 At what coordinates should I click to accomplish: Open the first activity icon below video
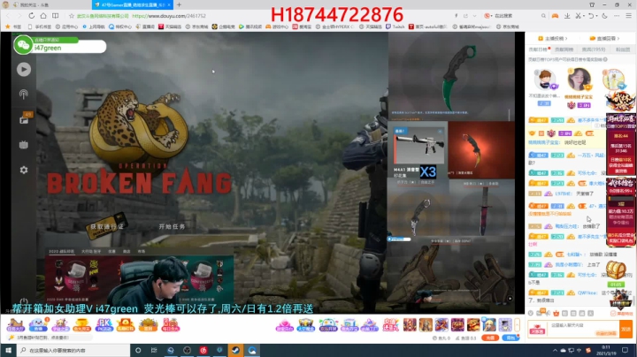coord(16,325)
